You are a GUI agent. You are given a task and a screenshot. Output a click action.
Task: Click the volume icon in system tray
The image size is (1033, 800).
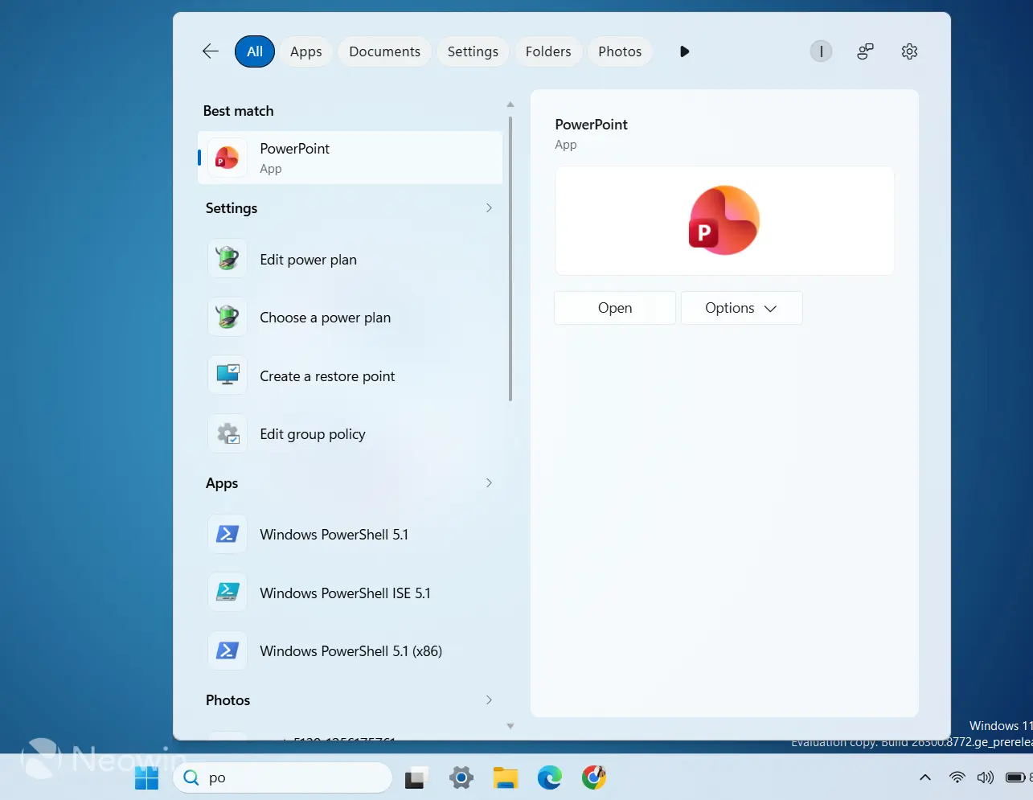[986, 777]
